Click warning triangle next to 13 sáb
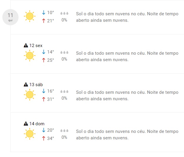This screenshot has height=157, width=184. coord(26,85)
